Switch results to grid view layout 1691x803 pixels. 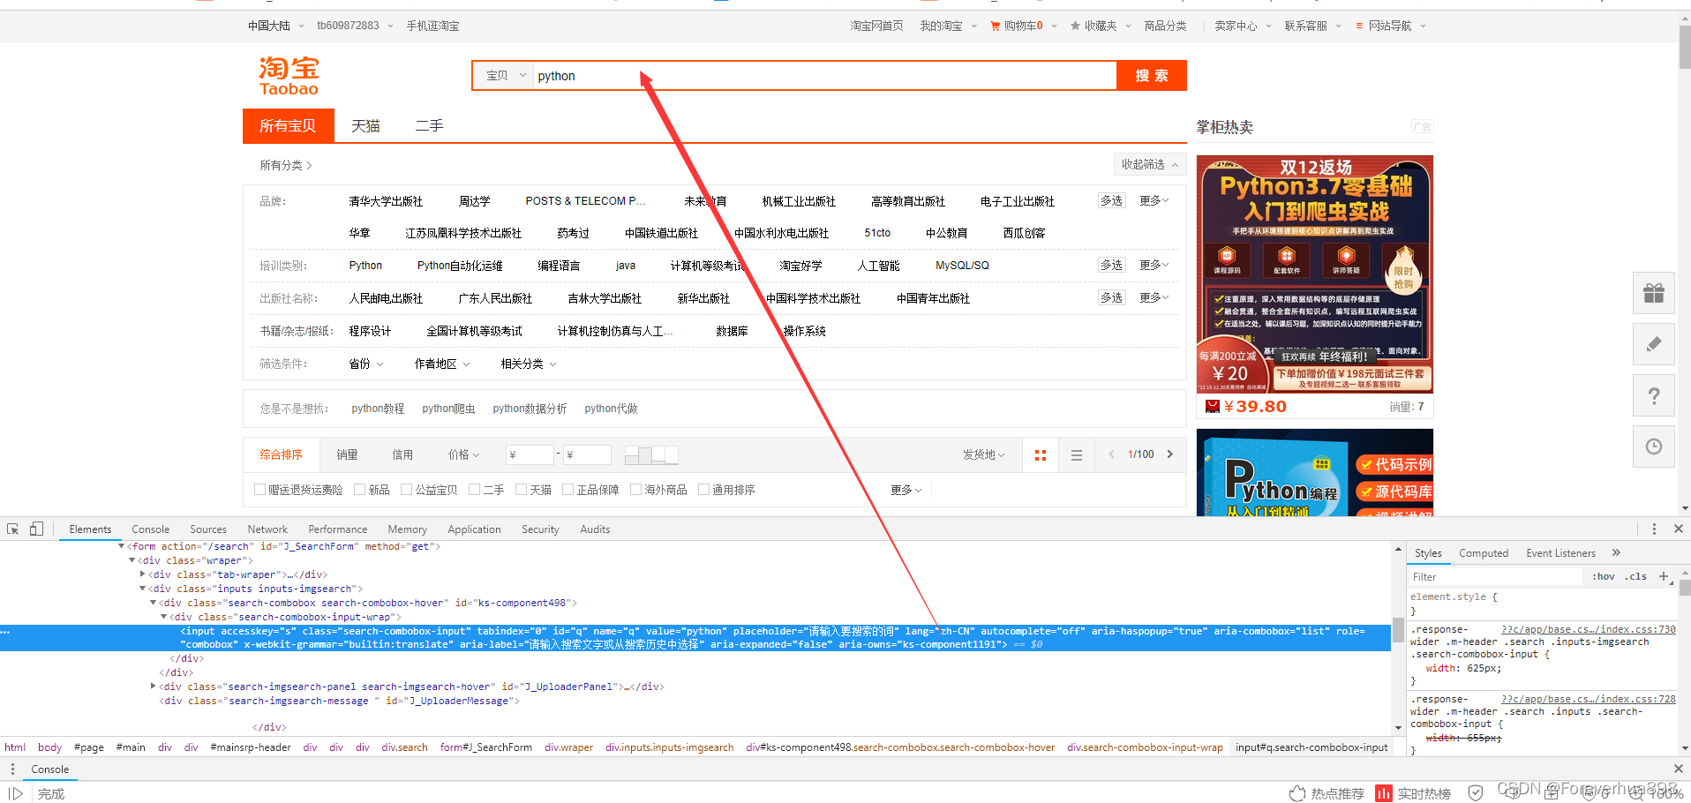click(1040, 454)
